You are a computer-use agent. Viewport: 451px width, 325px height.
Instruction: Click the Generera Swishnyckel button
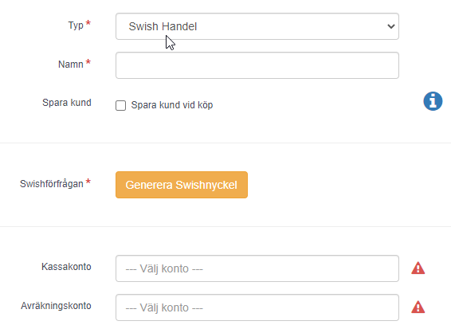[x=182, y=185]
